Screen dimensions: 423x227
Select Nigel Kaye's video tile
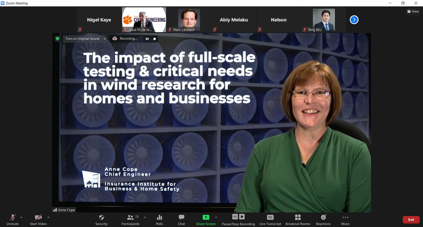(x=99, y=20)
